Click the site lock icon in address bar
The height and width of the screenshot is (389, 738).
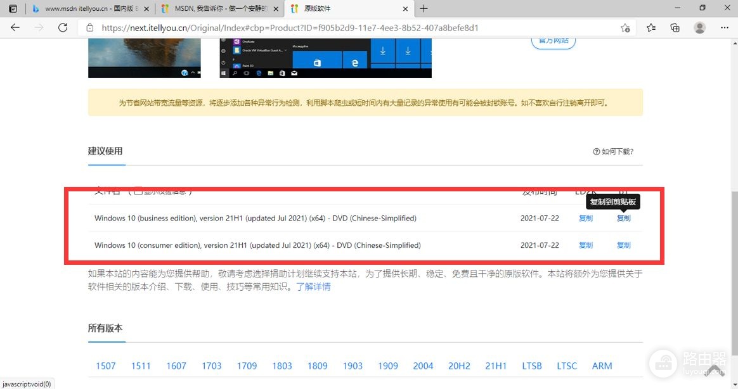(90, 28)
